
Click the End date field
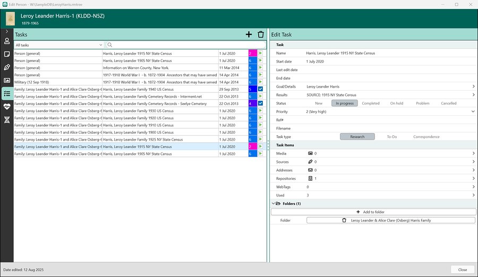(390, 78)
